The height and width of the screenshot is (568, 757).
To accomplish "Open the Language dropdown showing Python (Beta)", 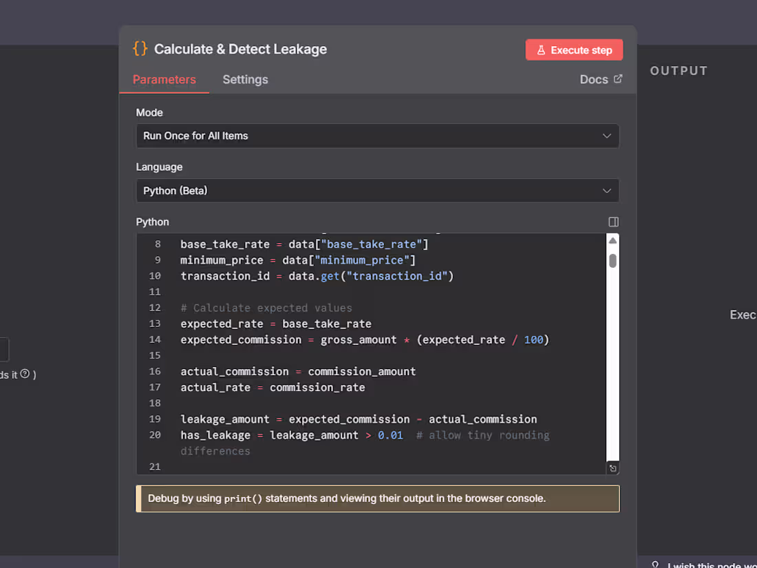I will click(x=378, y=191).
